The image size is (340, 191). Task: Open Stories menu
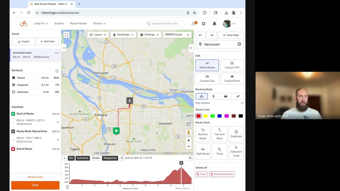coord(99,23)
